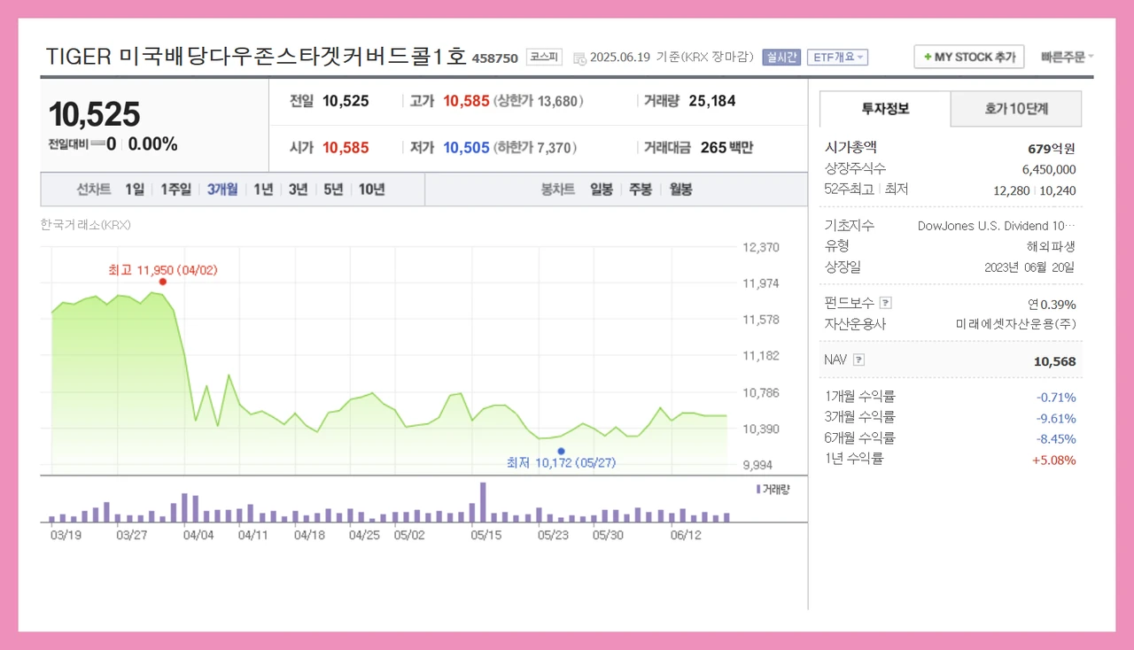
Task: Click the 시가 value 10,585
Action: (346, 148)
